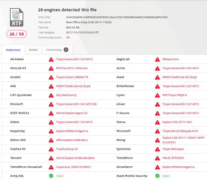Click the last analysis date 2017-10-13

tap(82, 32)
